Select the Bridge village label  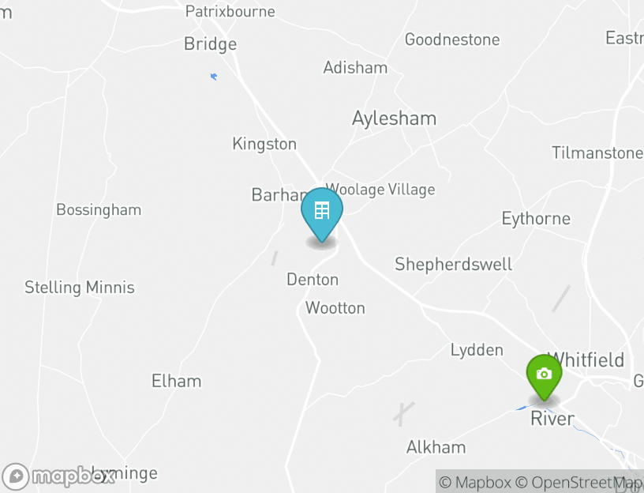point(210,44)
